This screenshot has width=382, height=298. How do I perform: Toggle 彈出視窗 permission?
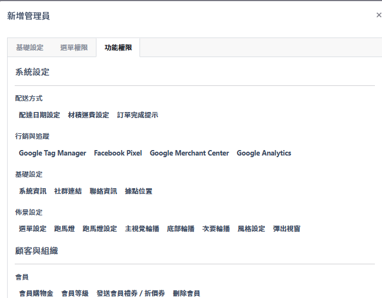click(287, 229)
